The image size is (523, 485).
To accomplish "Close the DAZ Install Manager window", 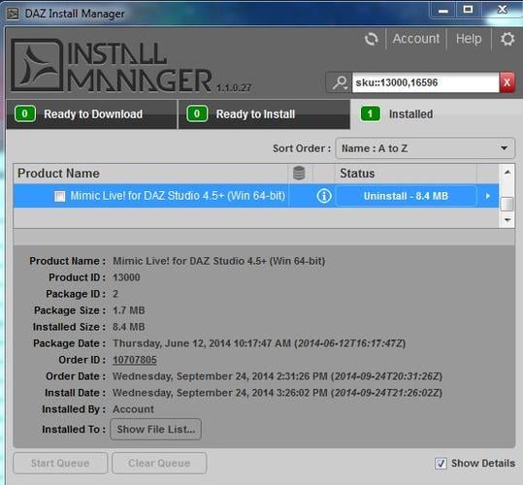I will tap(502, 10).
